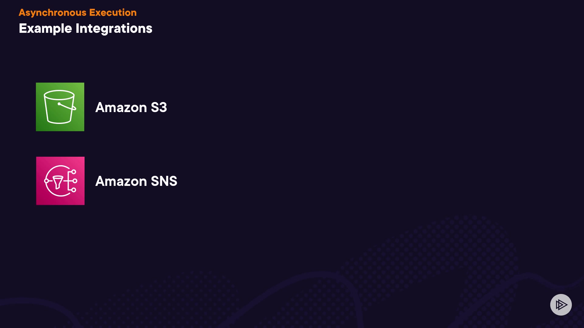
Task: Click the orange "Asynchronous Execution" heading
Action: 78,12
